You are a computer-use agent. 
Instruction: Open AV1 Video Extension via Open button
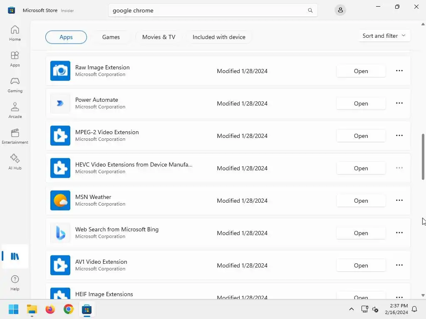[361, 265]
